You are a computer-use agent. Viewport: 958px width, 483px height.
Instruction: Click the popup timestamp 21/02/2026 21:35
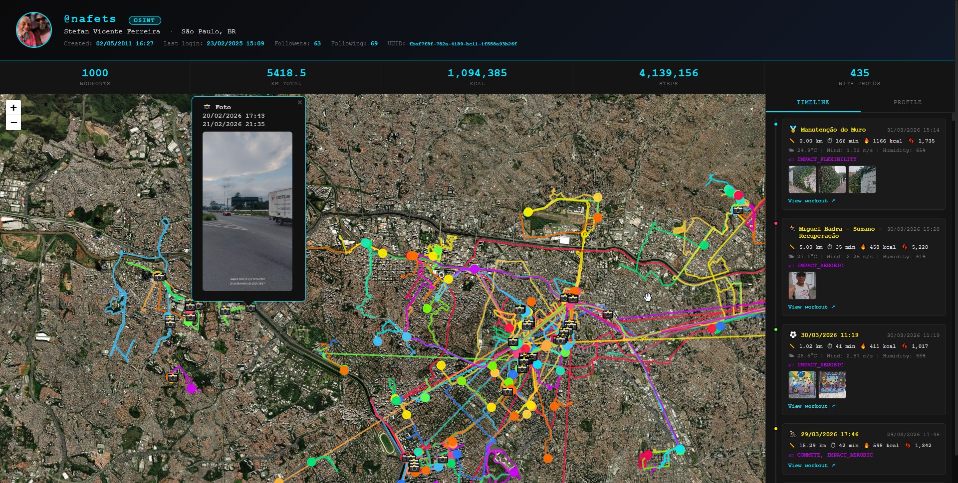tap(234, 124)
